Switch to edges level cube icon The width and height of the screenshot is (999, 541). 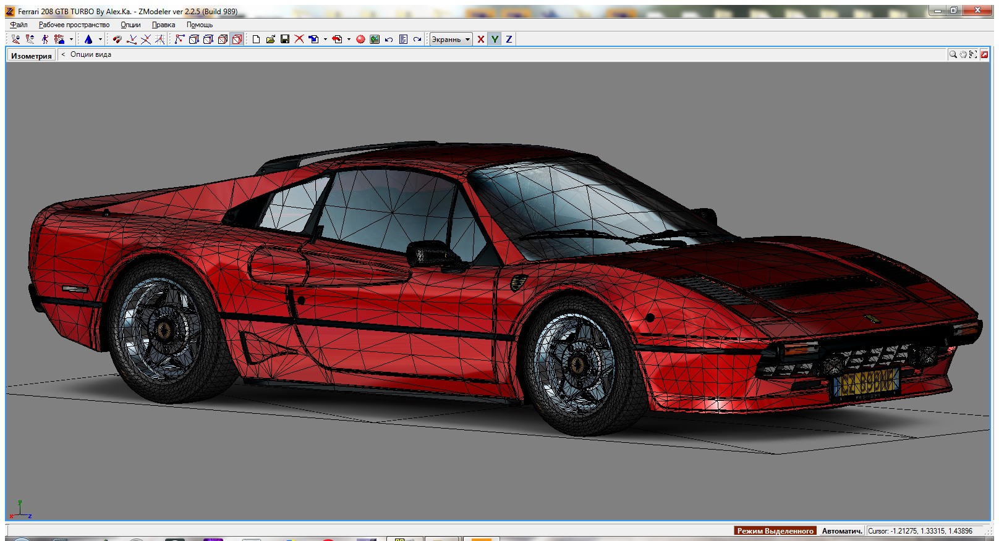click(x=193, y=39)
